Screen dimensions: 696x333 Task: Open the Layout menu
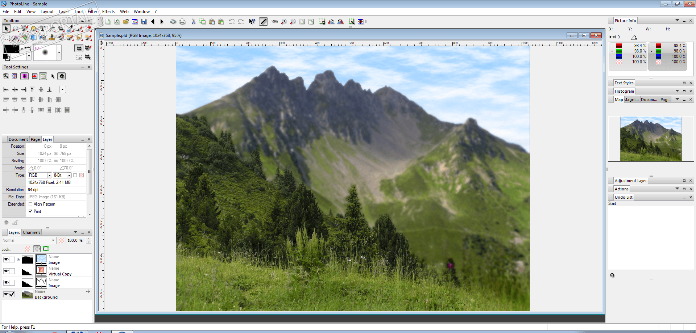47,12
